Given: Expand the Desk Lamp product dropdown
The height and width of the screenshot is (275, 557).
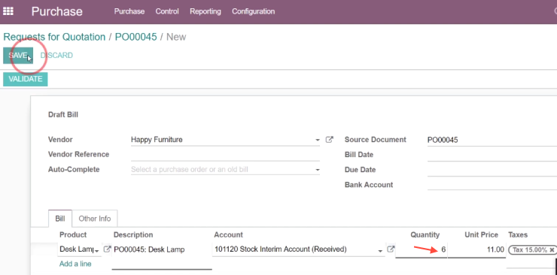Looking at the screenshot, I should (96, 251).
